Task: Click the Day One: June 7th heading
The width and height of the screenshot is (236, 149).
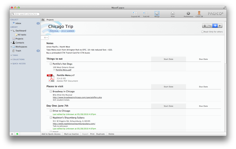Action: (x=57, y=106)
